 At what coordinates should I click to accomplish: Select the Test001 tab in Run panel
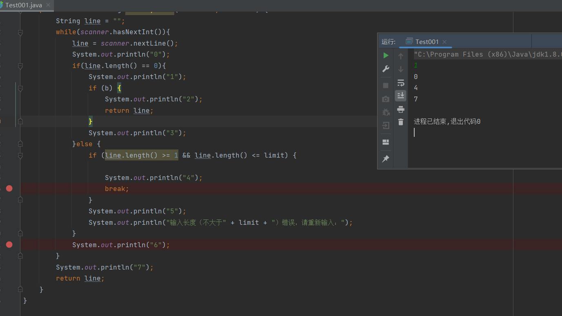[x=426, y=42]
